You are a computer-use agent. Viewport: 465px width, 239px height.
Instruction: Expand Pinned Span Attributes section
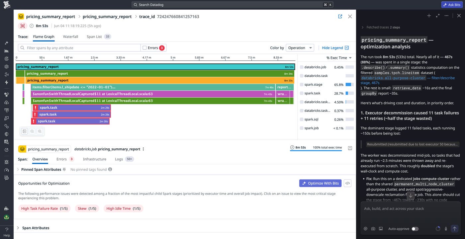(18, 169)
